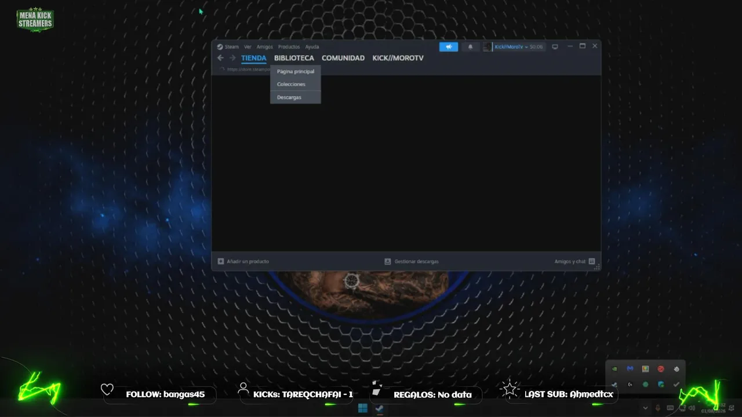Click the microphone icon in taskbar
The image size is (742, 417).
pyautogui.click(x=658, y=408)
